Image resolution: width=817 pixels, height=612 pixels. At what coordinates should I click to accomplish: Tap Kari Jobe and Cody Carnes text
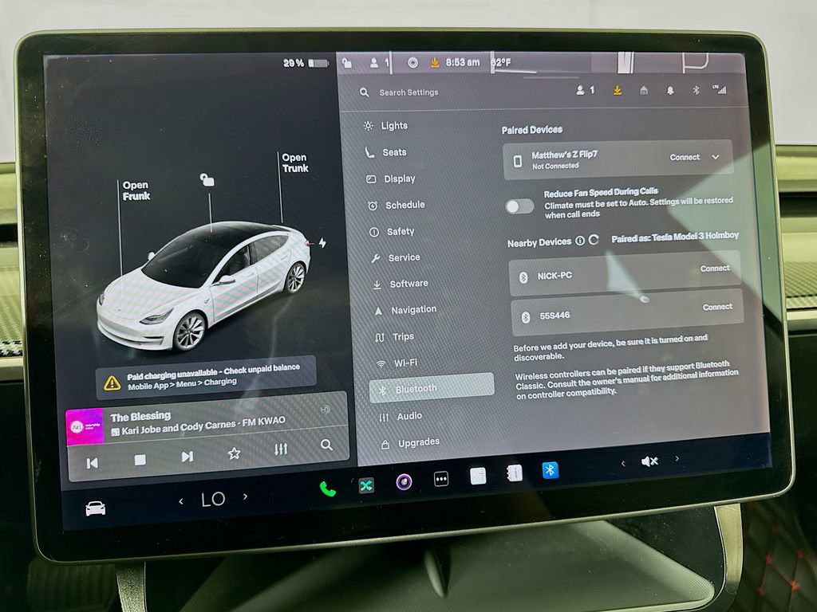tap(178, 428)
